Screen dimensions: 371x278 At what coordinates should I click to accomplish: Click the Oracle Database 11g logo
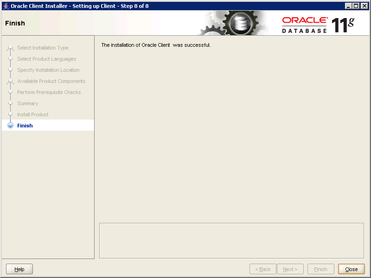(318, 25)
